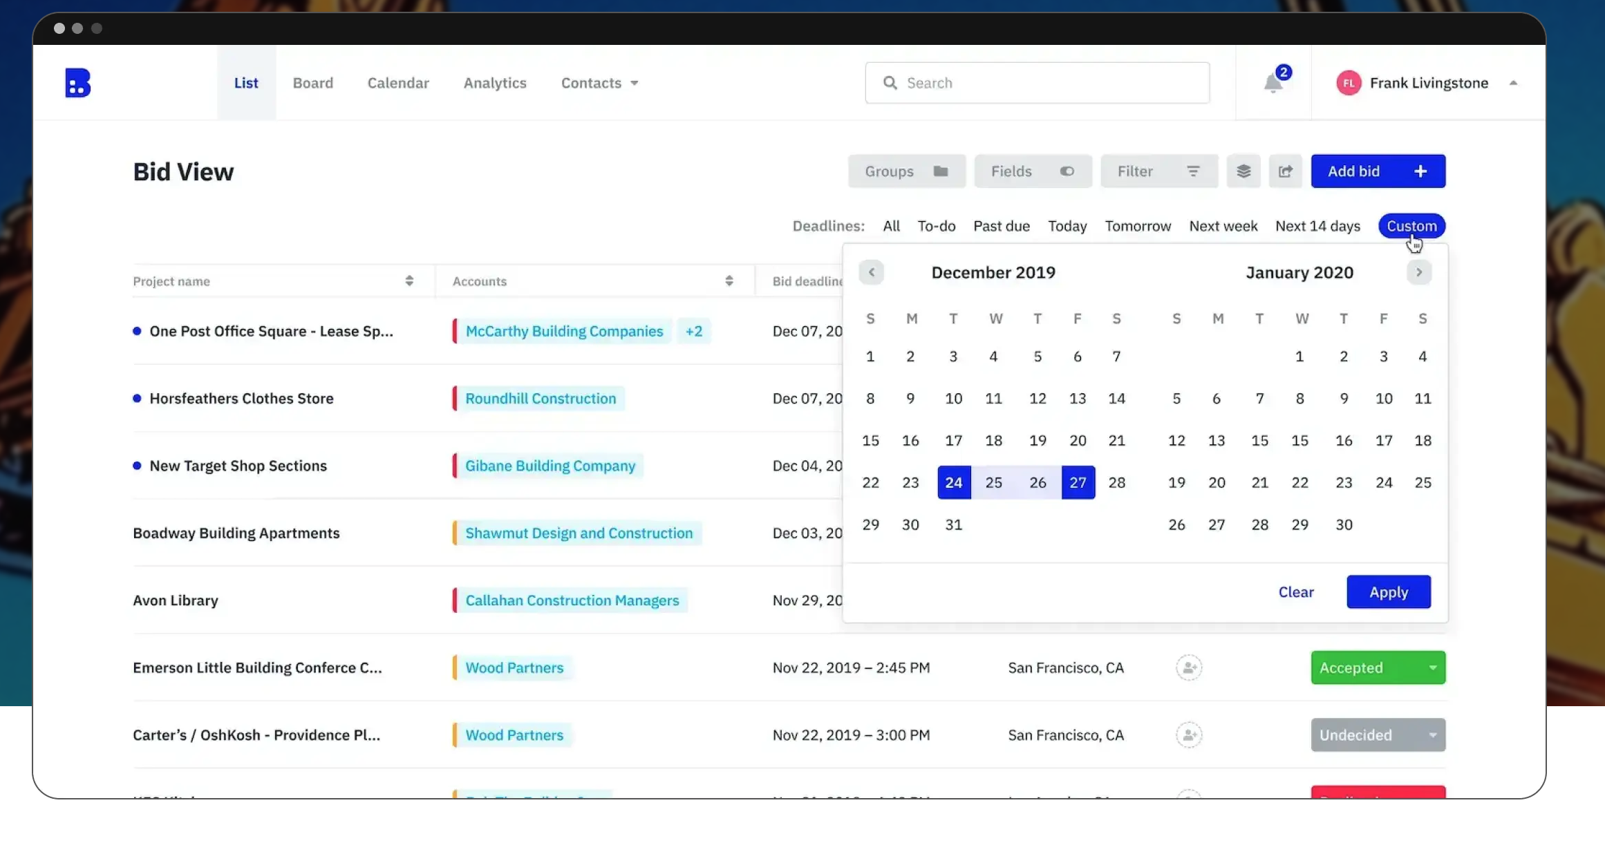The height and width of the screenshot is (843, 1605).
Task: Click the blue B logo icon
Action: [77, 83]
